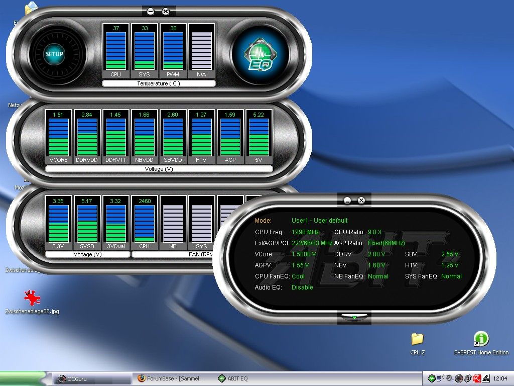This screenshot has height=386, width=514.
Task: Click the HTV voltage bar
Action: [202, 137]
